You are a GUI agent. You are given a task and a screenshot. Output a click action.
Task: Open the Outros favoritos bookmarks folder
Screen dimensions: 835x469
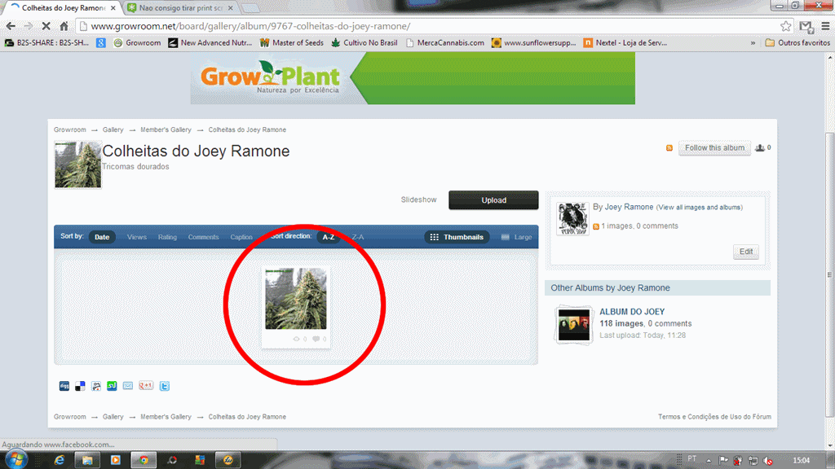tap(797, 42)
